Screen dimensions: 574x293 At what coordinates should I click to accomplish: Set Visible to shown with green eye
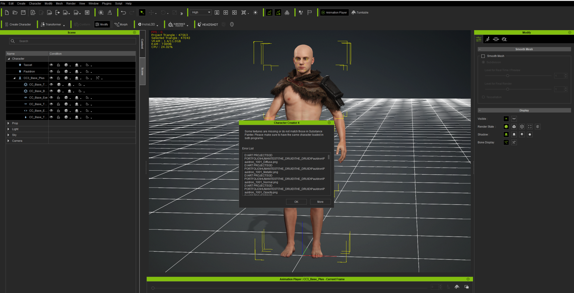click(x=506, y=119)
